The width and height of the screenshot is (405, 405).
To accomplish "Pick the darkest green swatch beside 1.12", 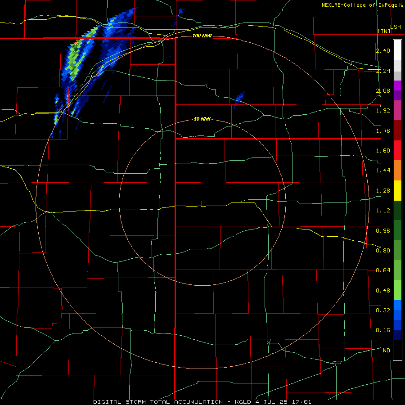I will (x=397, y=210).
